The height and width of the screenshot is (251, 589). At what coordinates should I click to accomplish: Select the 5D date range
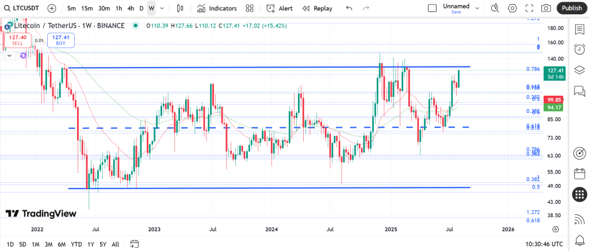point(22,244)
